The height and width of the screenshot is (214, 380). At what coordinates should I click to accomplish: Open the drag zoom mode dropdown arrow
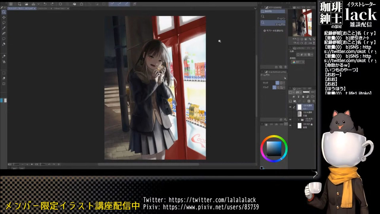(x=284, y=88)
